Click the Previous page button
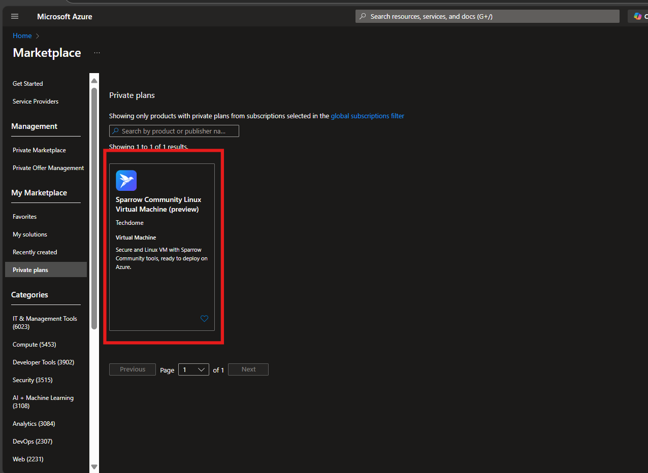The height and width of the screenshot is (473, 648). tap(133, 369)
